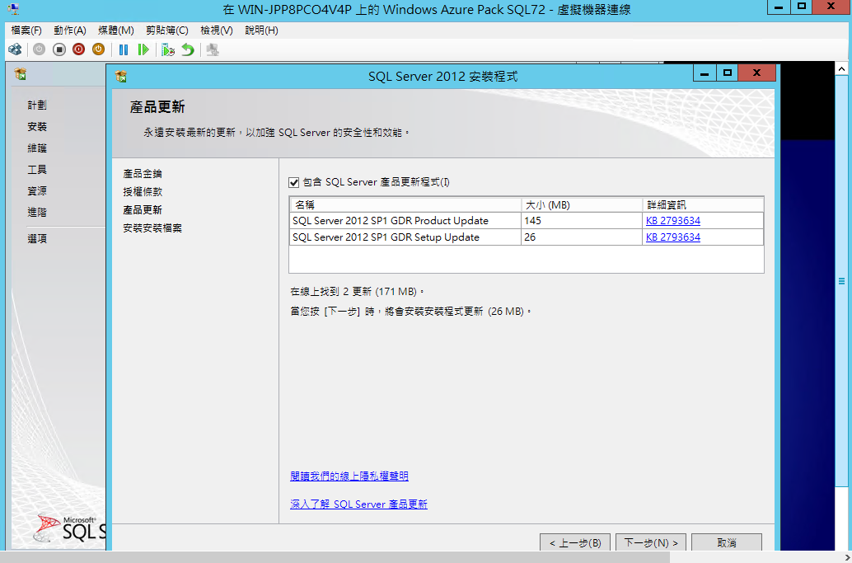Click the 名稱 column header
The width and height of the screenshot is (852, 563).
(405, 205)
